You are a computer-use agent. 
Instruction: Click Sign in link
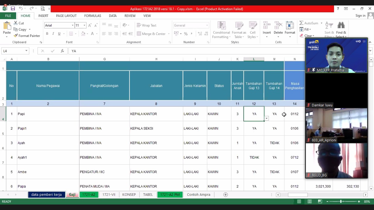coord(360,16)
